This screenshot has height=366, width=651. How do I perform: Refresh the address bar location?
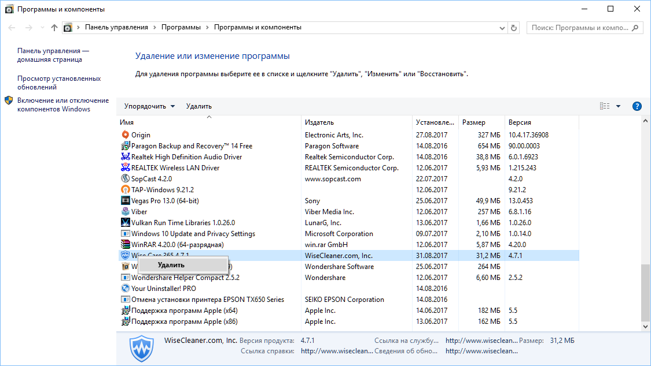tap(514, 28)
